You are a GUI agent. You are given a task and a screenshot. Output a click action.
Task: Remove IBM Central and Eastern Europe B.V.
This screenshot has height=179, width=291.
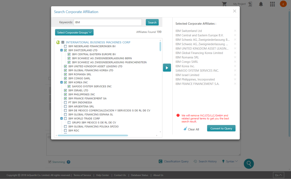pyautogui.click(x=235, y=35)
